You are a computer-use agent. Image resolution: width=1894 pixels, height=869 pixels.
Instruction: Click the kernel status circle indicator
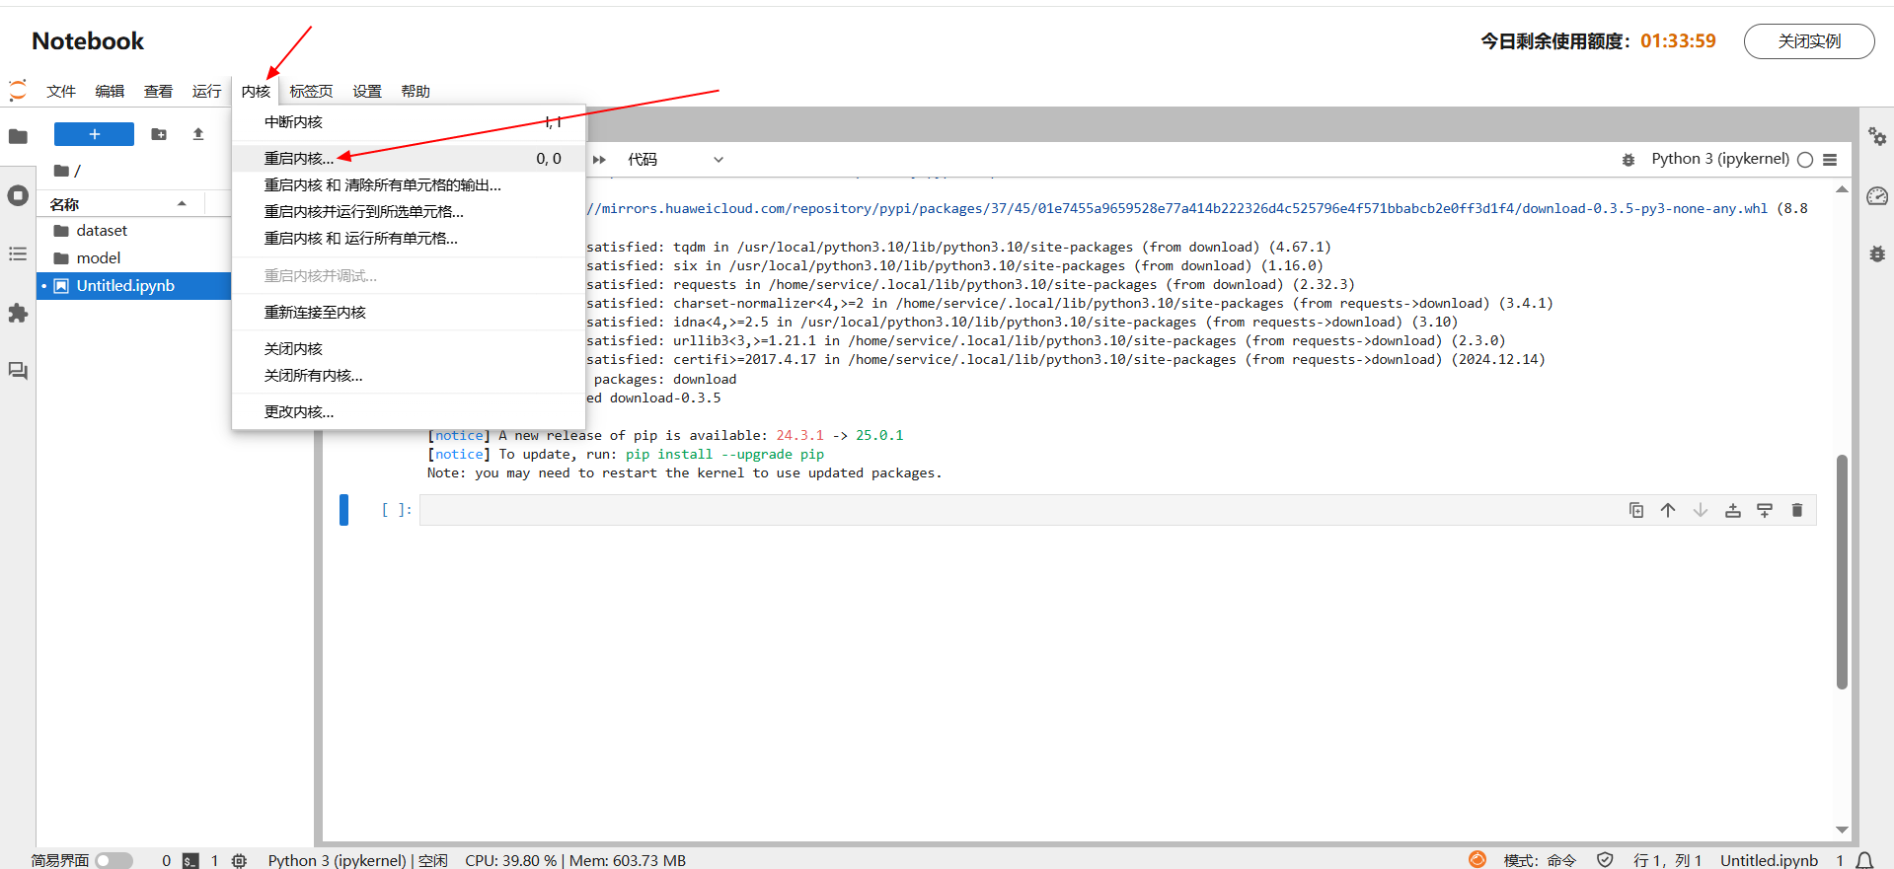point(1805,160)
